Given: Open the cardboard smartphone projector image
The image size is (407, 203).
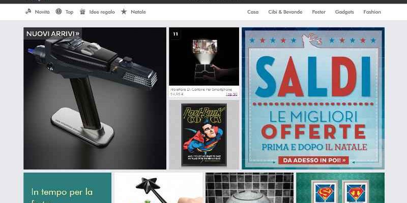Looking at the screenshot, I should coord(204,56).
